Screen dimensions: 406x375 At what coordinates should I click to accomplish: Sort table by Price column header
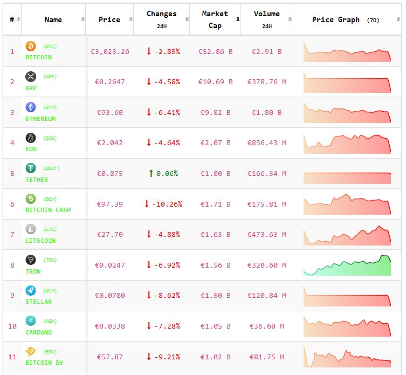point(109,19)
